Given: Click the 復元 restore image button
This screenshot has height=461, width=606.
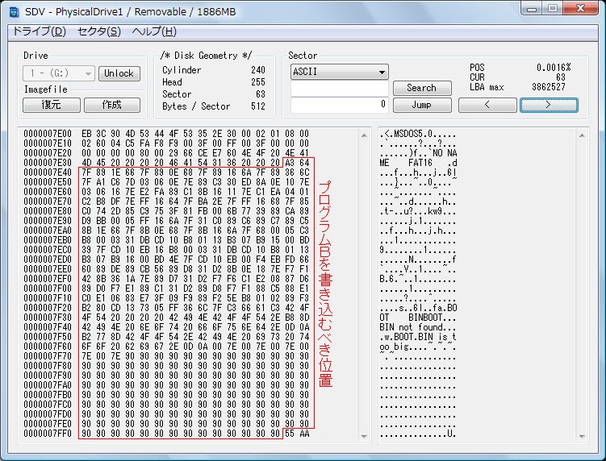Looking at the screenshot, I should coord(51,105).
